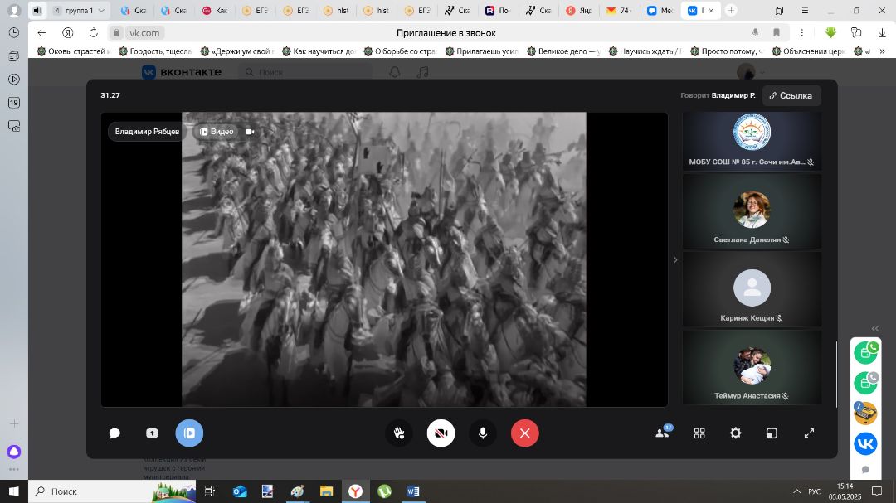Image resolution: width=896 pixels, height=503 pixels.
Task: Select the МОБУ СОШ № 85 participant tile
Action: tap(752, 141)
